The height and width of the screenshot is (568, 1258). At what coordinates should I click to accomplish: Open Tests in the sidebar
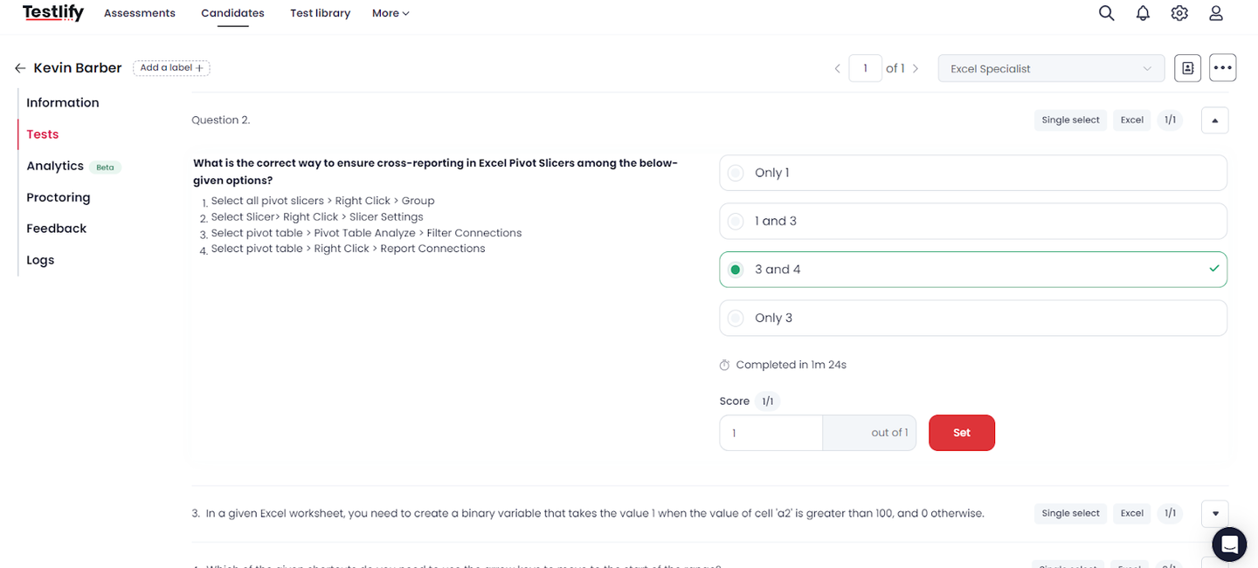coord(43,134)
